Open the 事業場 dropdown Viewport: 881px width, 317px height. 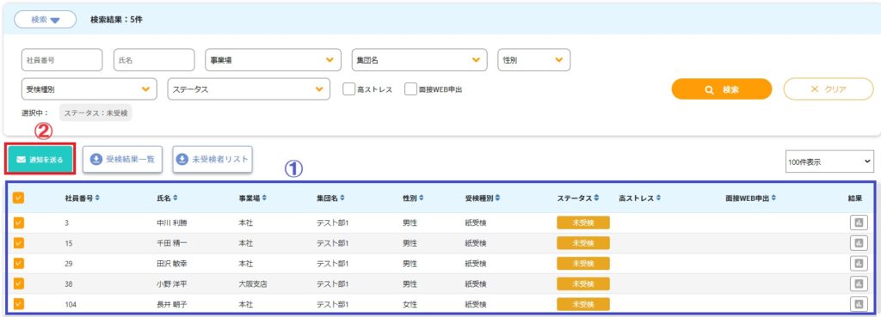(x=273, y=60)
